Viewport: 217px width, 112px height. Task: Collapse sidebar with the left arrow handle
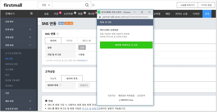(x=39, y=22)
